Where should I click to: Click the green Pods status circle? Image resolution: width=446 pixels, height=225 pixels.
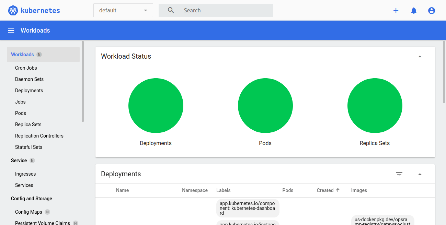tap(265, 105)
